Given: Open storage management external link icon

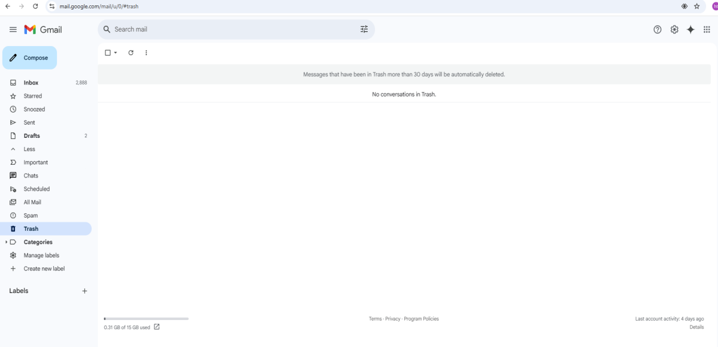Looking at the screenshot, I should [x=157, y=327].
